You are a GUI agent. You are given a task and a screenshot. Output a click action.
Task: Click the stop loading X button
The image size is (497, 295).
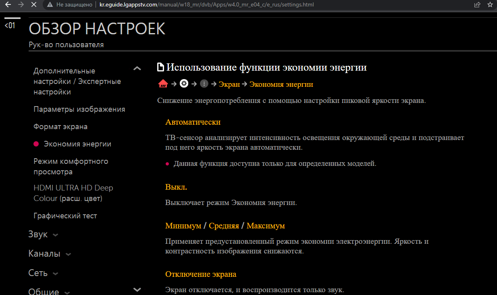click(34, 5)
